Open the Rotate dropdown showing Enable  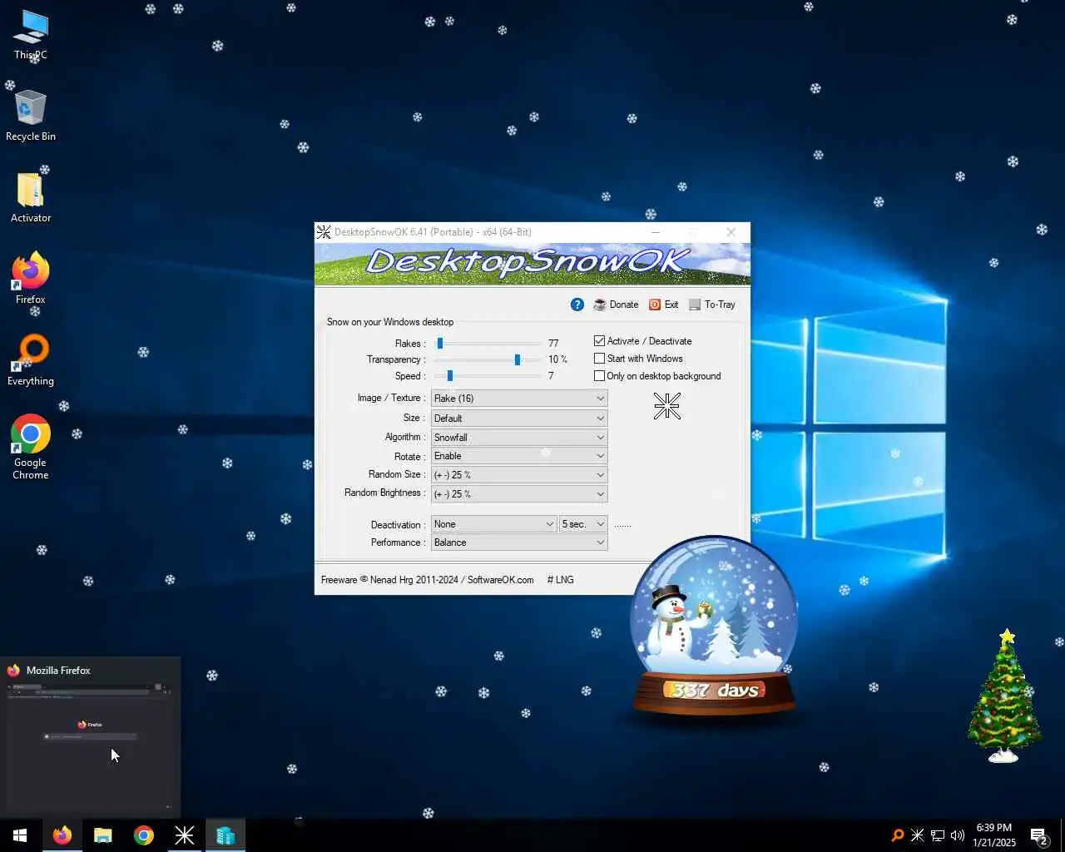pyautogui.click(x=519, y=456)
